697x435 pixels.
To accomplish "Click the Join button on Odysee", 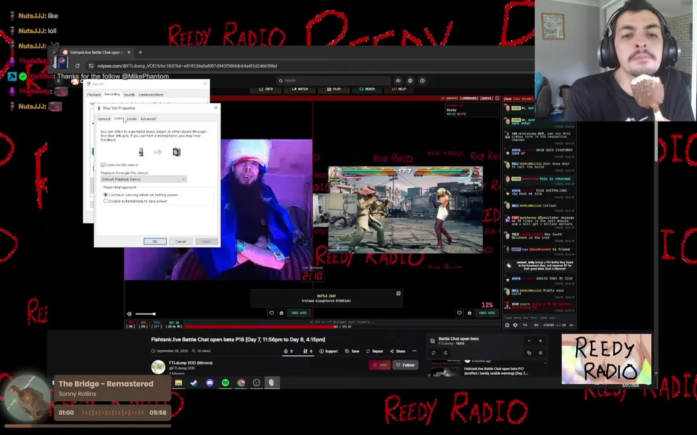I will [x=380, y=365].
